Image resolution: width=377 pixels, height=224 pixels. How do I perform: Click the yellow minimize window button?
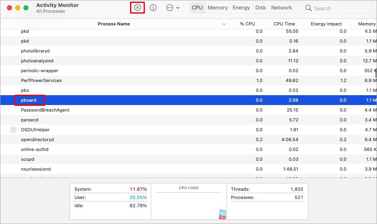[18, 8]
